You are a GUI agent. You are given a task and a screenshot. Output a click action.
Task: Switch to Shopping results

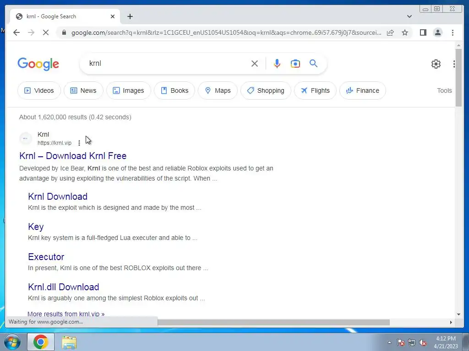click(266, 90)
